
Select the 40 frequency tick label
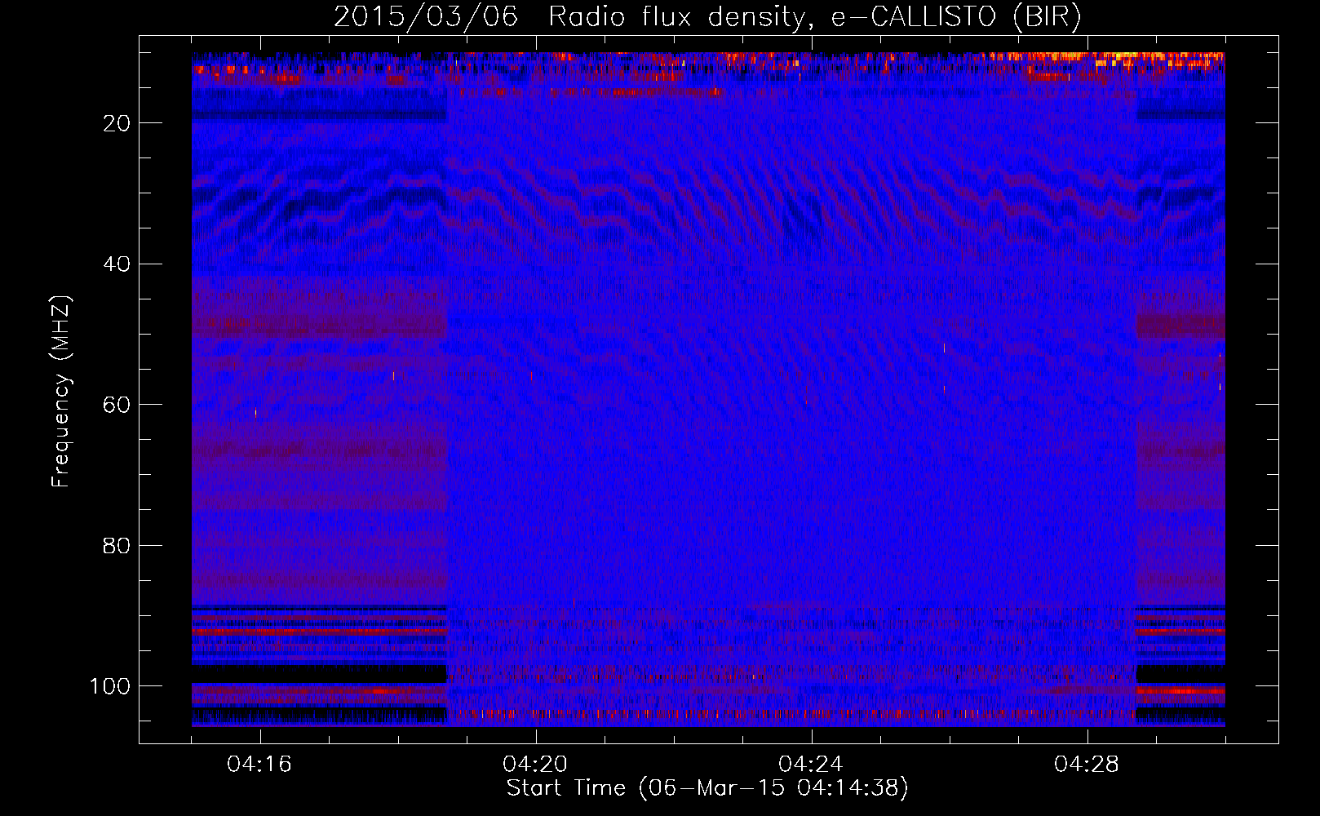tap(117, 264)
